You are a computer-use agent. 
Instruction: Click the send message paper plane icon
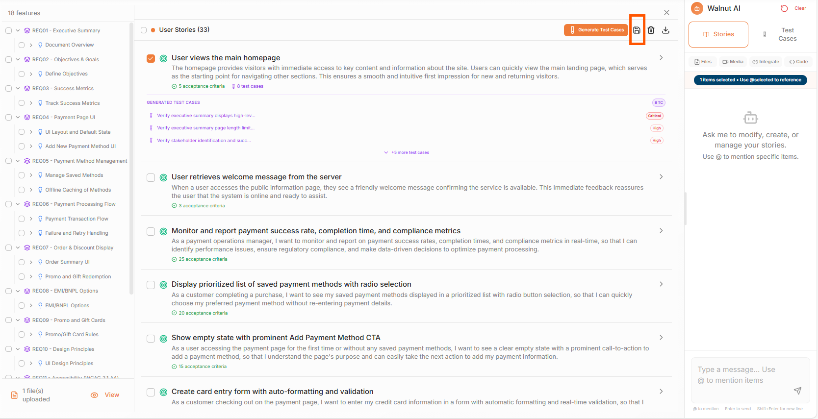(797, 391)
